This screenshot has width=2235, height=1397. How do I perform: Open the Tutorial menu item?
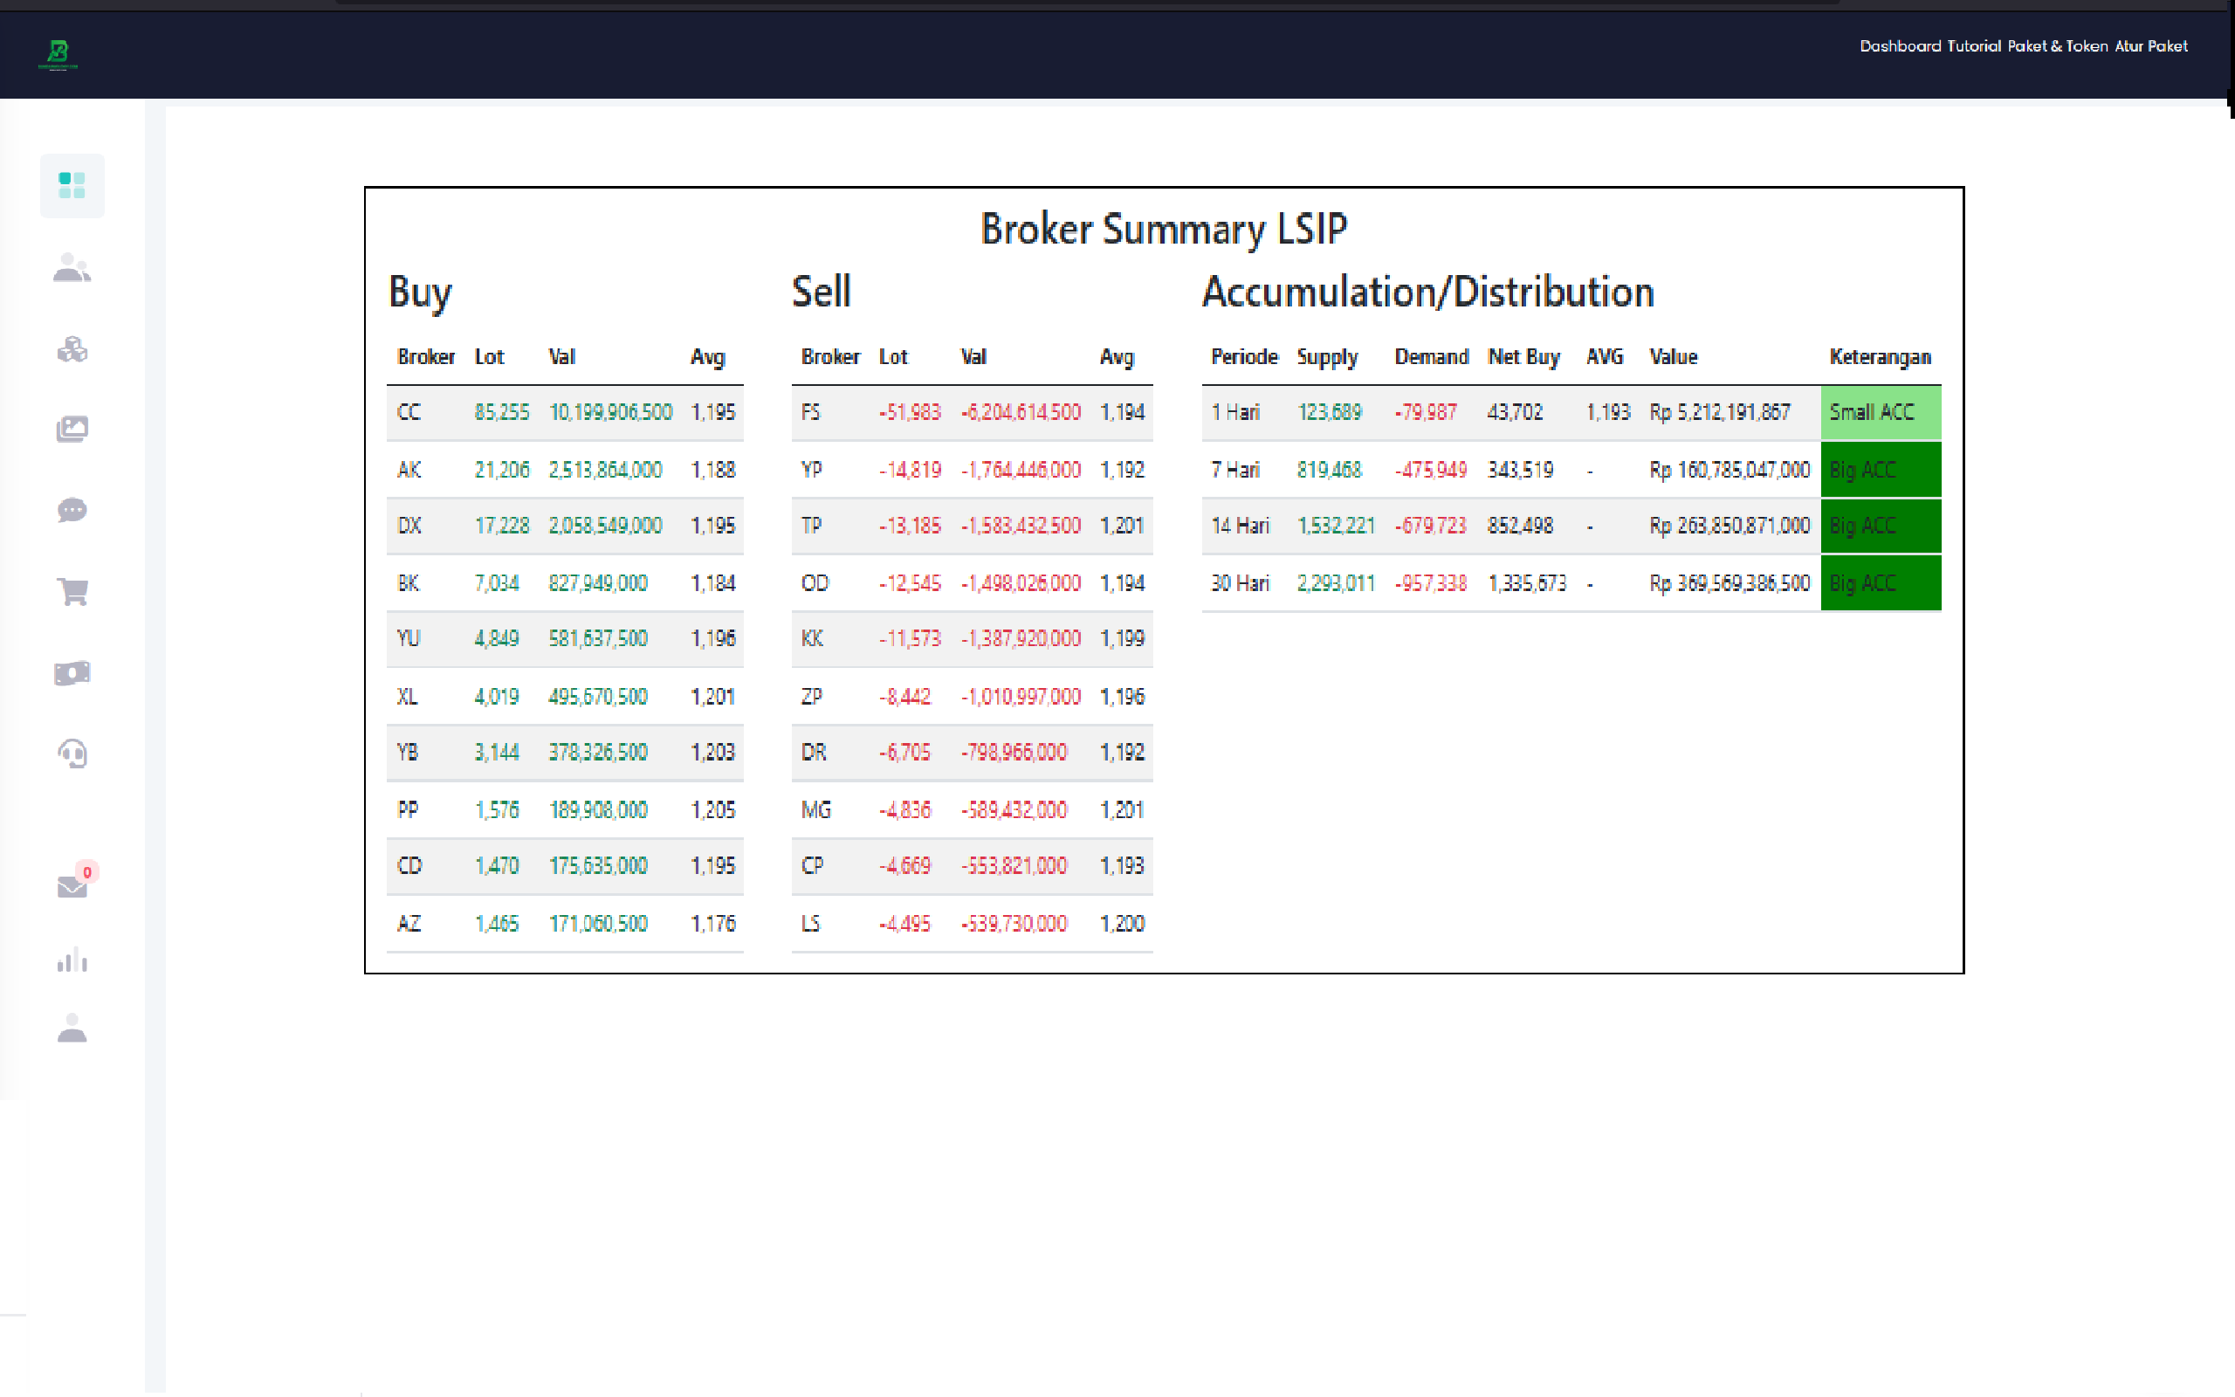(1974, 46)
